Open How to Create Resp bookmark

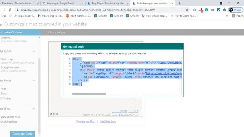click(183, 16)
